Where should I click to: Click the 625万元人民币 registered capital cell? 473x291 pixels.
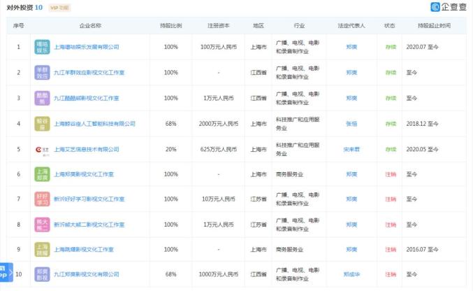click(x=219, y=149)
